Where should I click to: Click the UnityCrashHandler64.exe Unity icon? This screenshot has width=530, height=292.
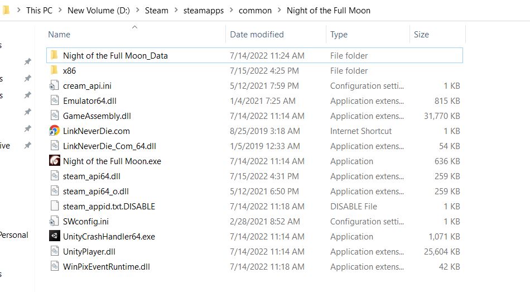pos(55,236)
